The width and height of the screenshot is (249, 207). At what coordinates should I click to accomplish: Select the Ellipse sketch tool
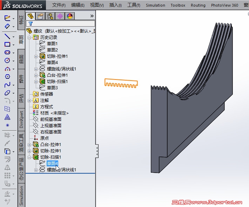7,93
